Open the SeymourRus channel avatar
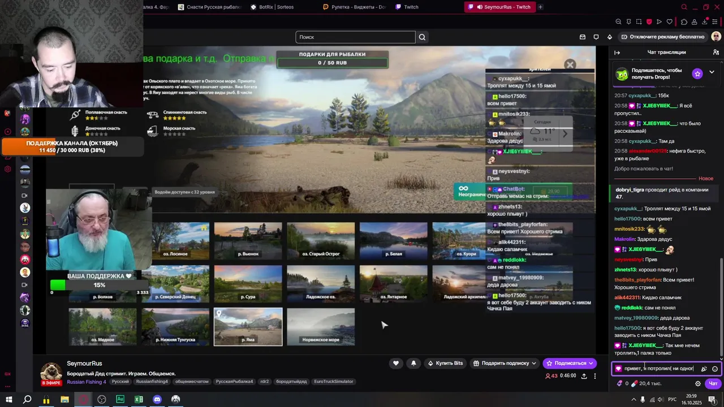Image resolution: width=724 pixels, height=407 pixels. (x=51, y=373)
